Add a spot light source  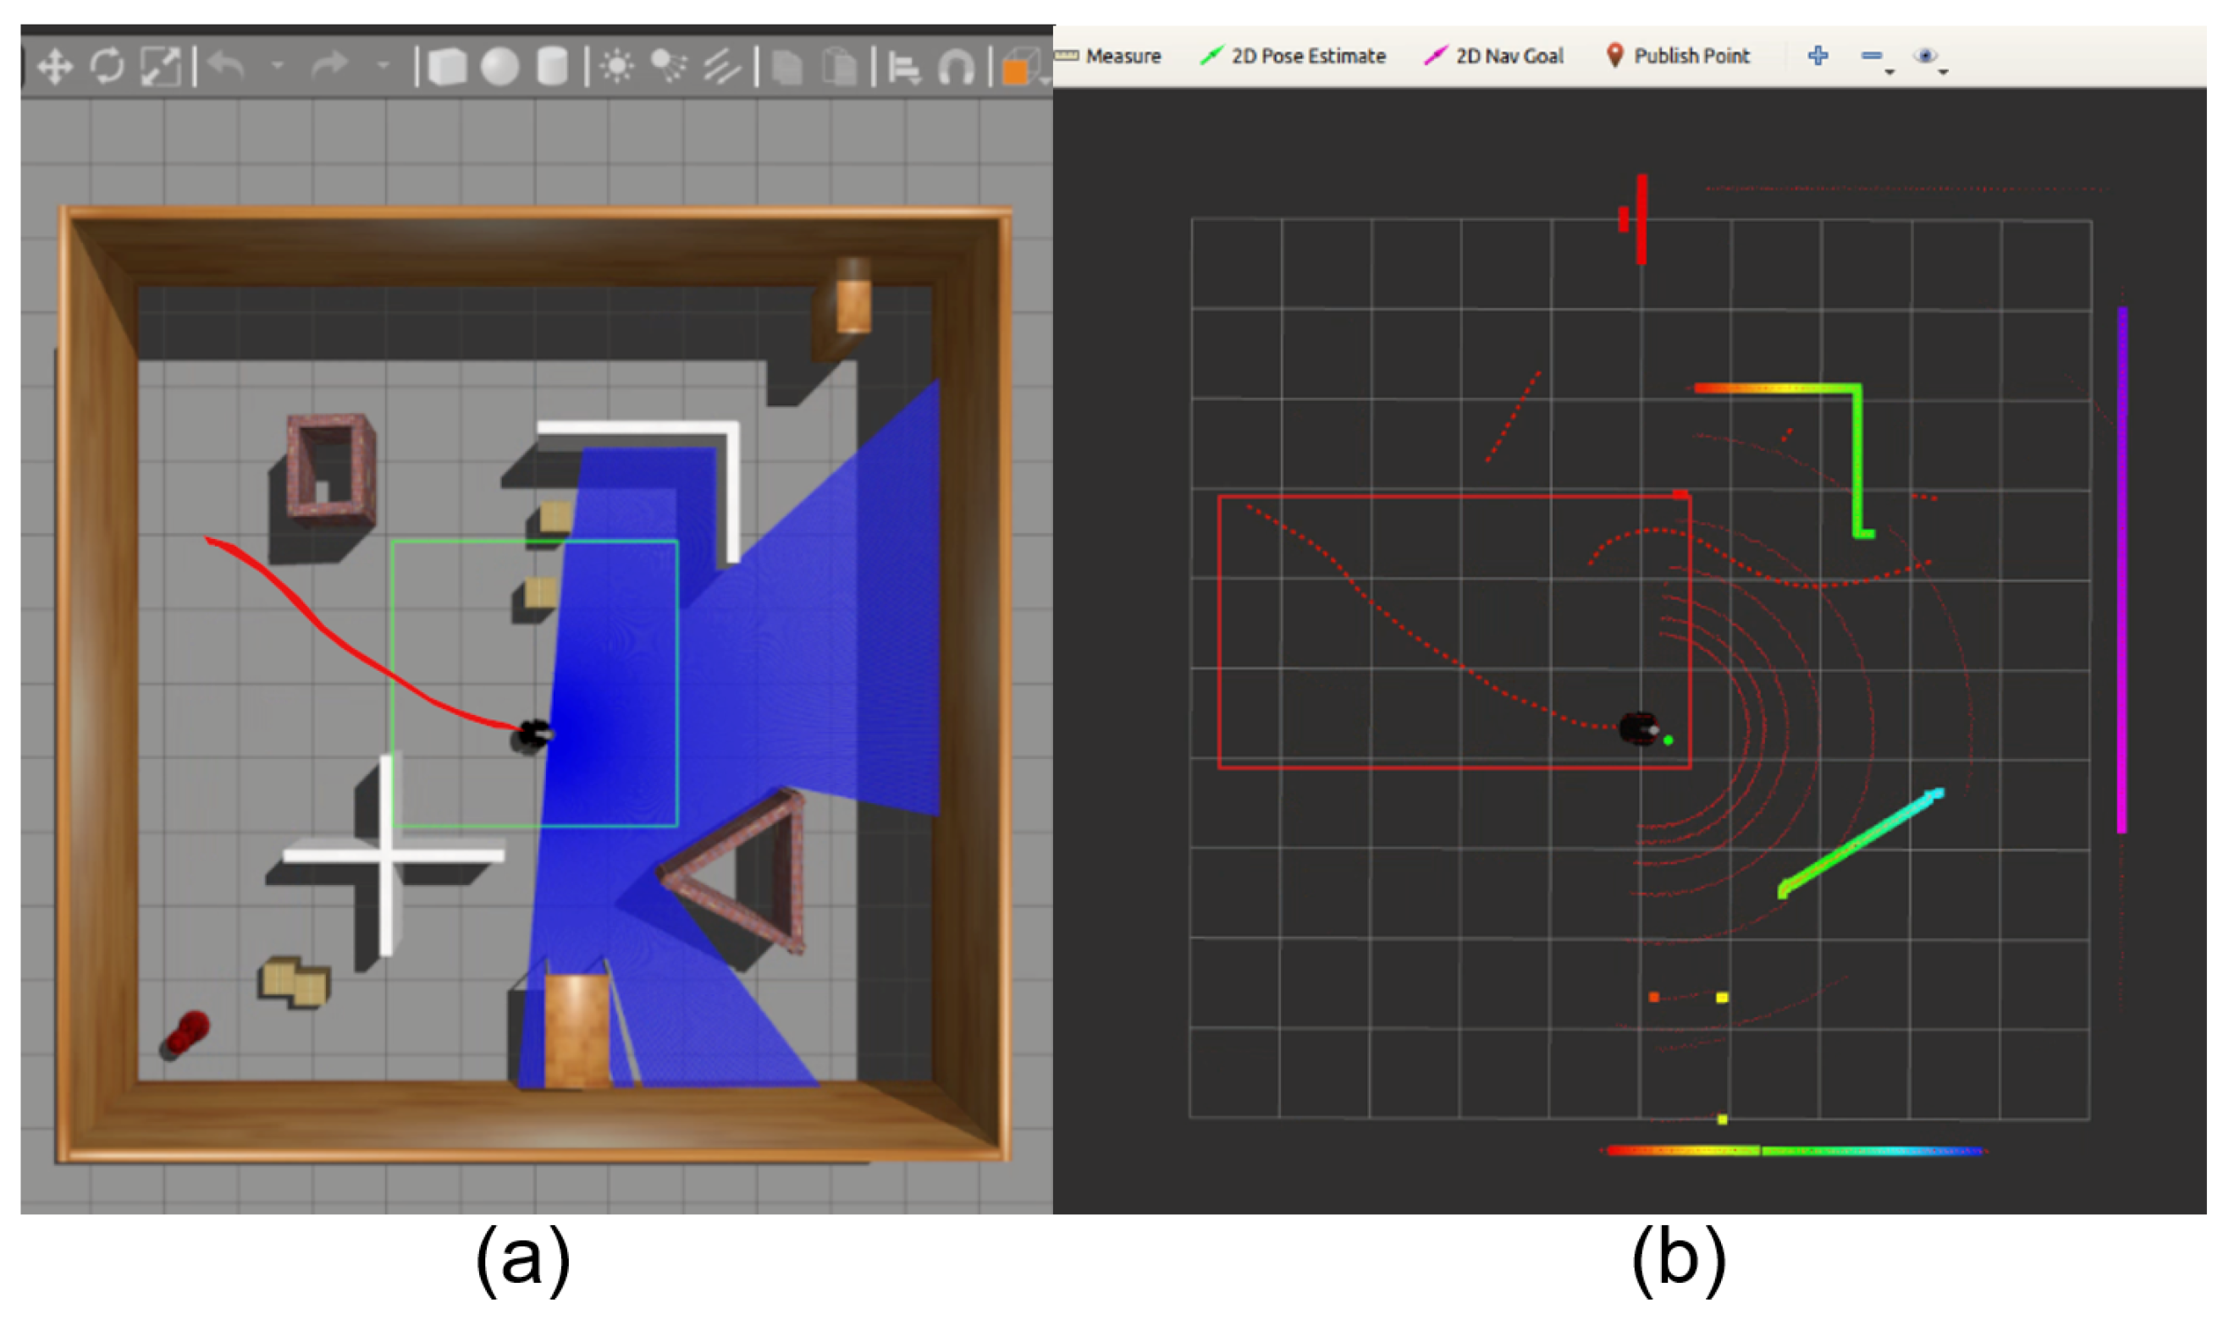[x=668, y=67]
